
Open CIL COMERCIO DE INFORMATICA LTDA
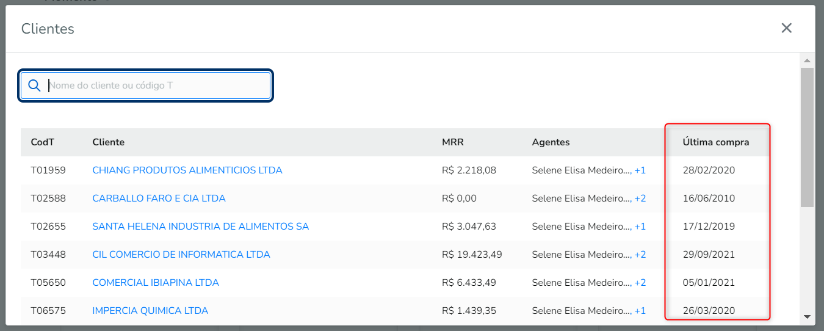tap(181, 255)
